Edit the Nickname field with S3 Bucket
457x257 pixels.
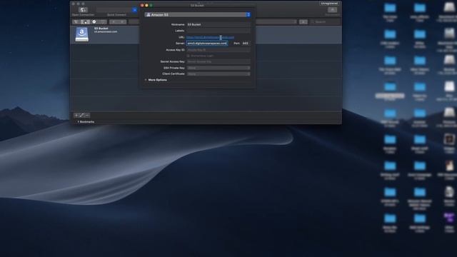click(x=219, y=24)
